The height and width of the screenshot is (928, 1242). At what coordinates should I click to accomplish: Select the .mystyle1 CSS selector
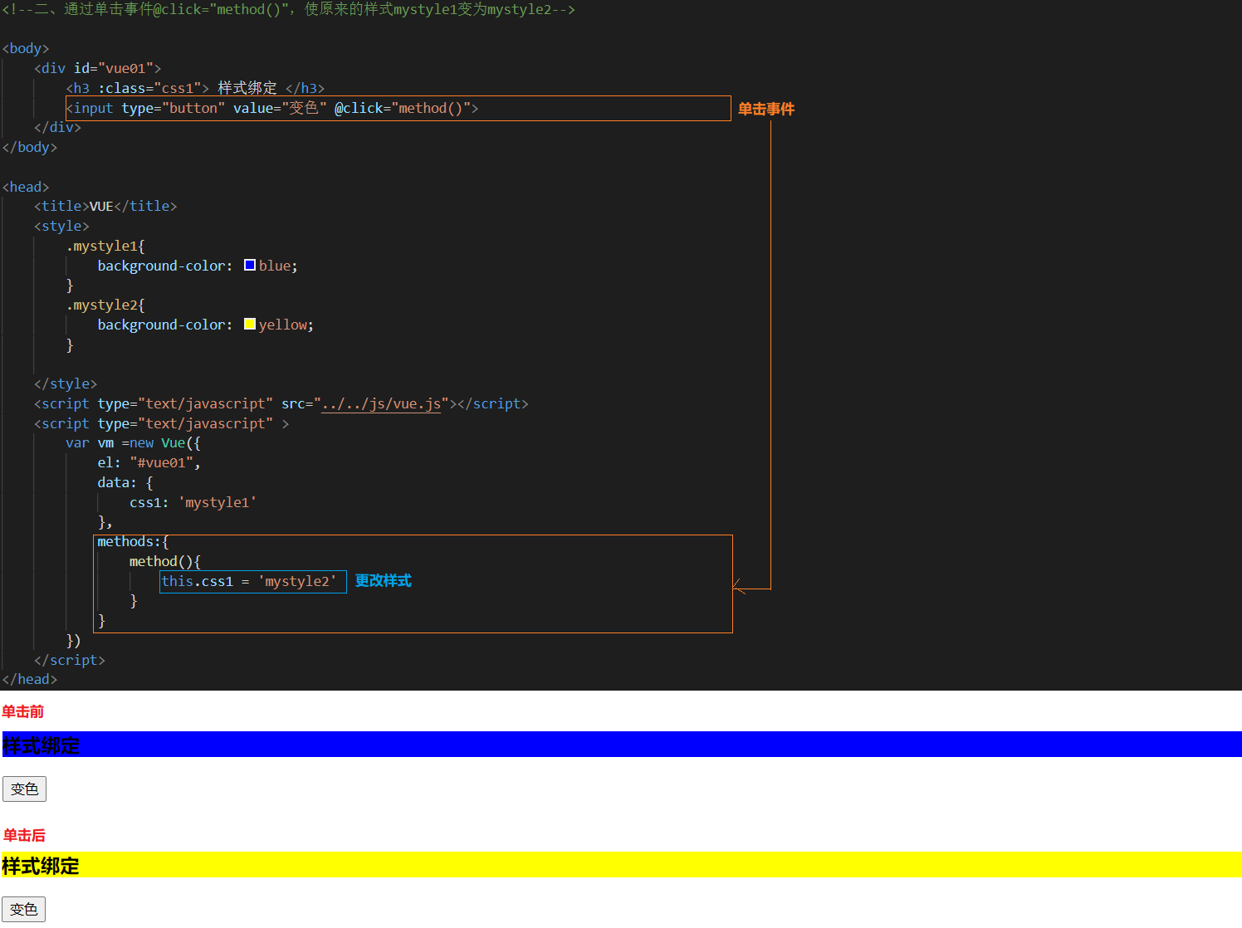coord(105,247)
